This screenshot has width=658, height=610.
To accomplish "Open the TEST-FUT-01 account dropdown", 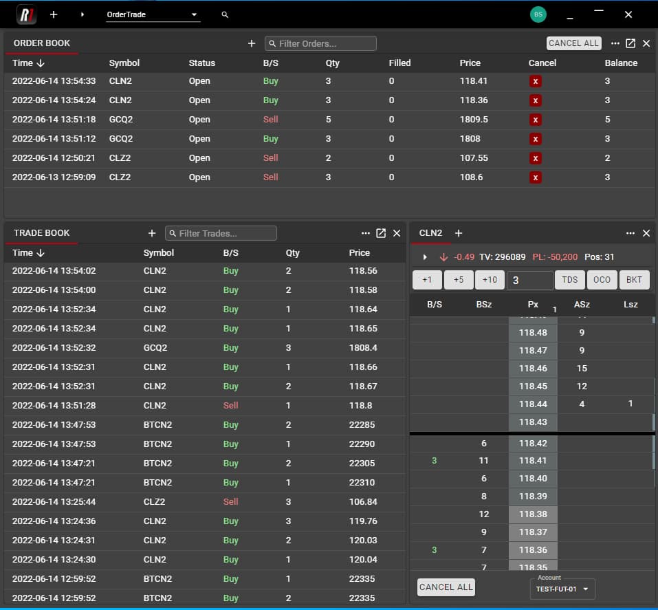I will [x=562, y=589].
